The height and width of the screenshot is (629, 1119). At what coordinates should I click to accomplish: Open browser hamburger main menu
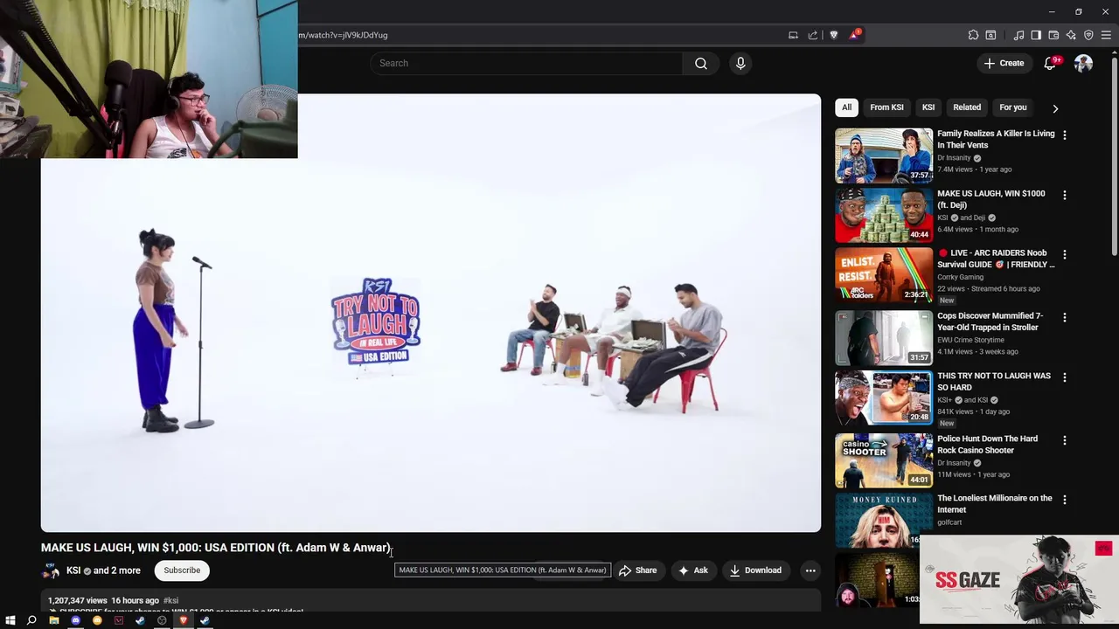(1106, 35)
